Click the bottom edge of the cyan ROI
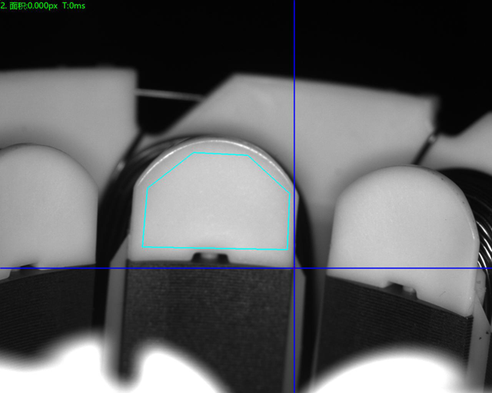The width and height of the screenshot is (492, 393). coord(216,248)
